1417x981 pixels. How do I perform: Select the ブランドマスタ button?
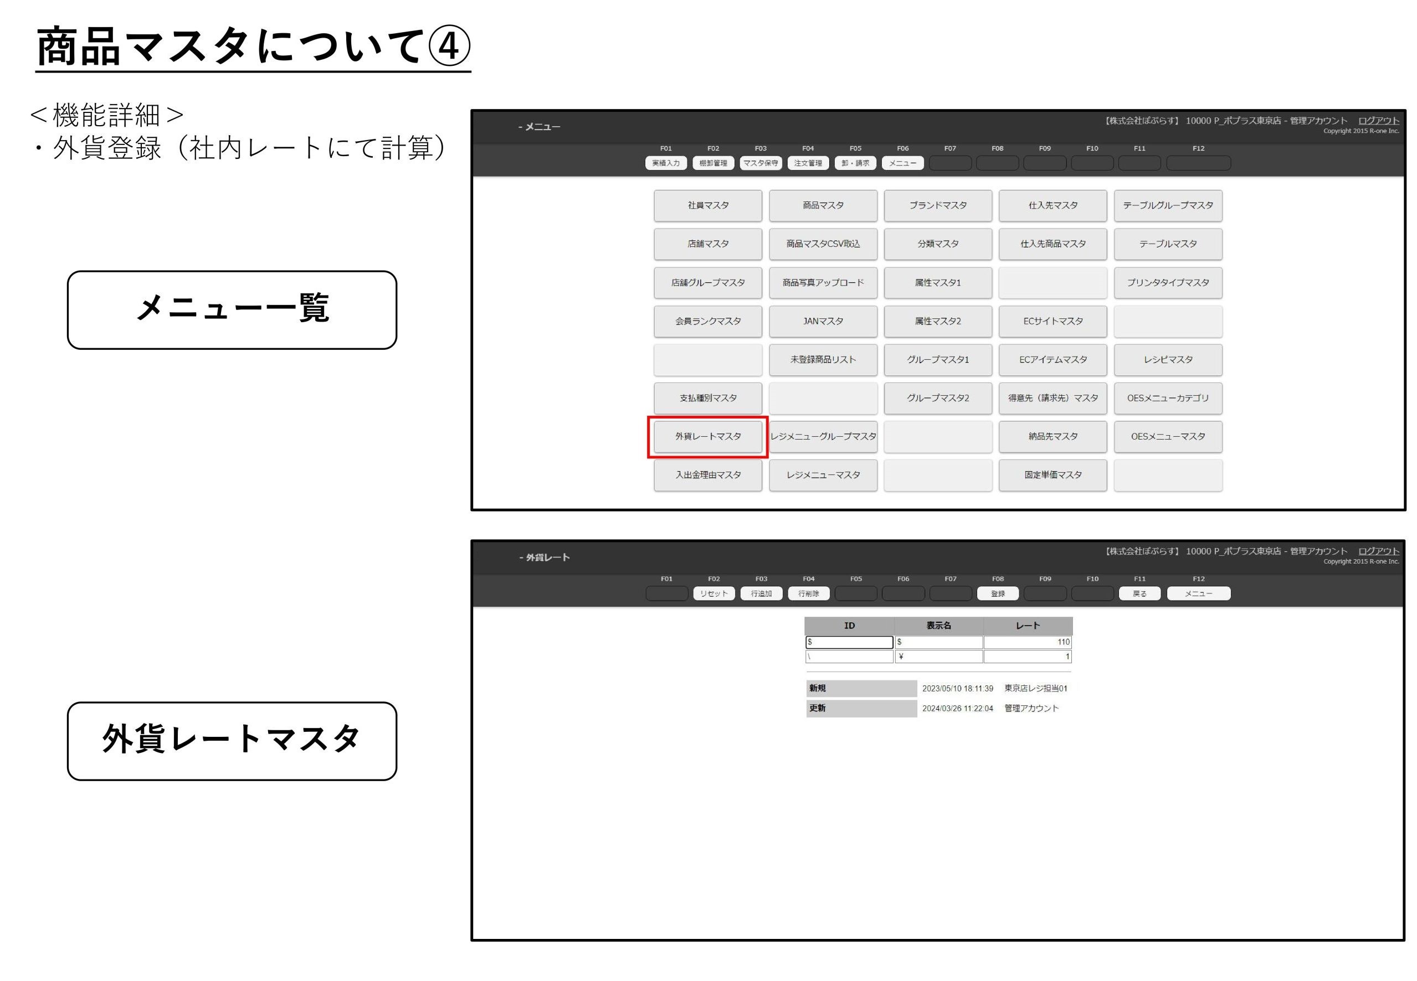coord(937,205)
